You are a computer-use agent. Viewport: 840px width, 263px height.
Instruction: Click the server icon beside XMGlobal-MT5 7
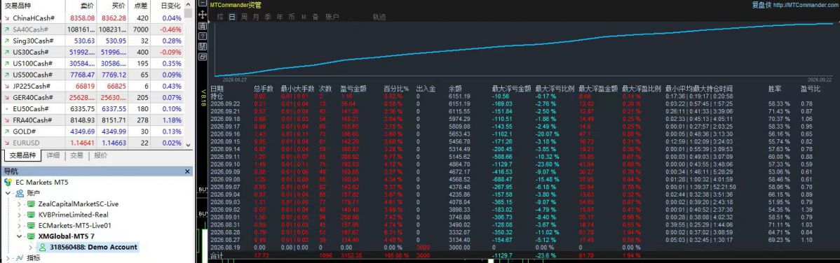pos(31,236)
